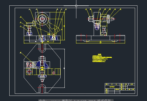Select the double hex nut at the side view's left end
Viewport: 147px width, 101px height.
(91, 19)
